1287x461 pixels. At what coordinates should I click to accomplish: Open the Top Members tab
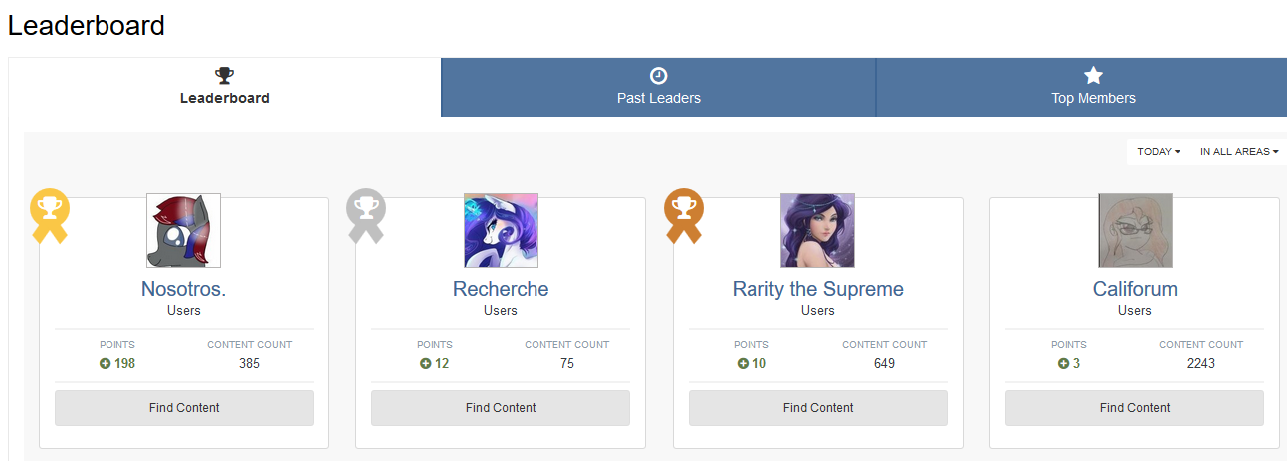[1093, 88]
